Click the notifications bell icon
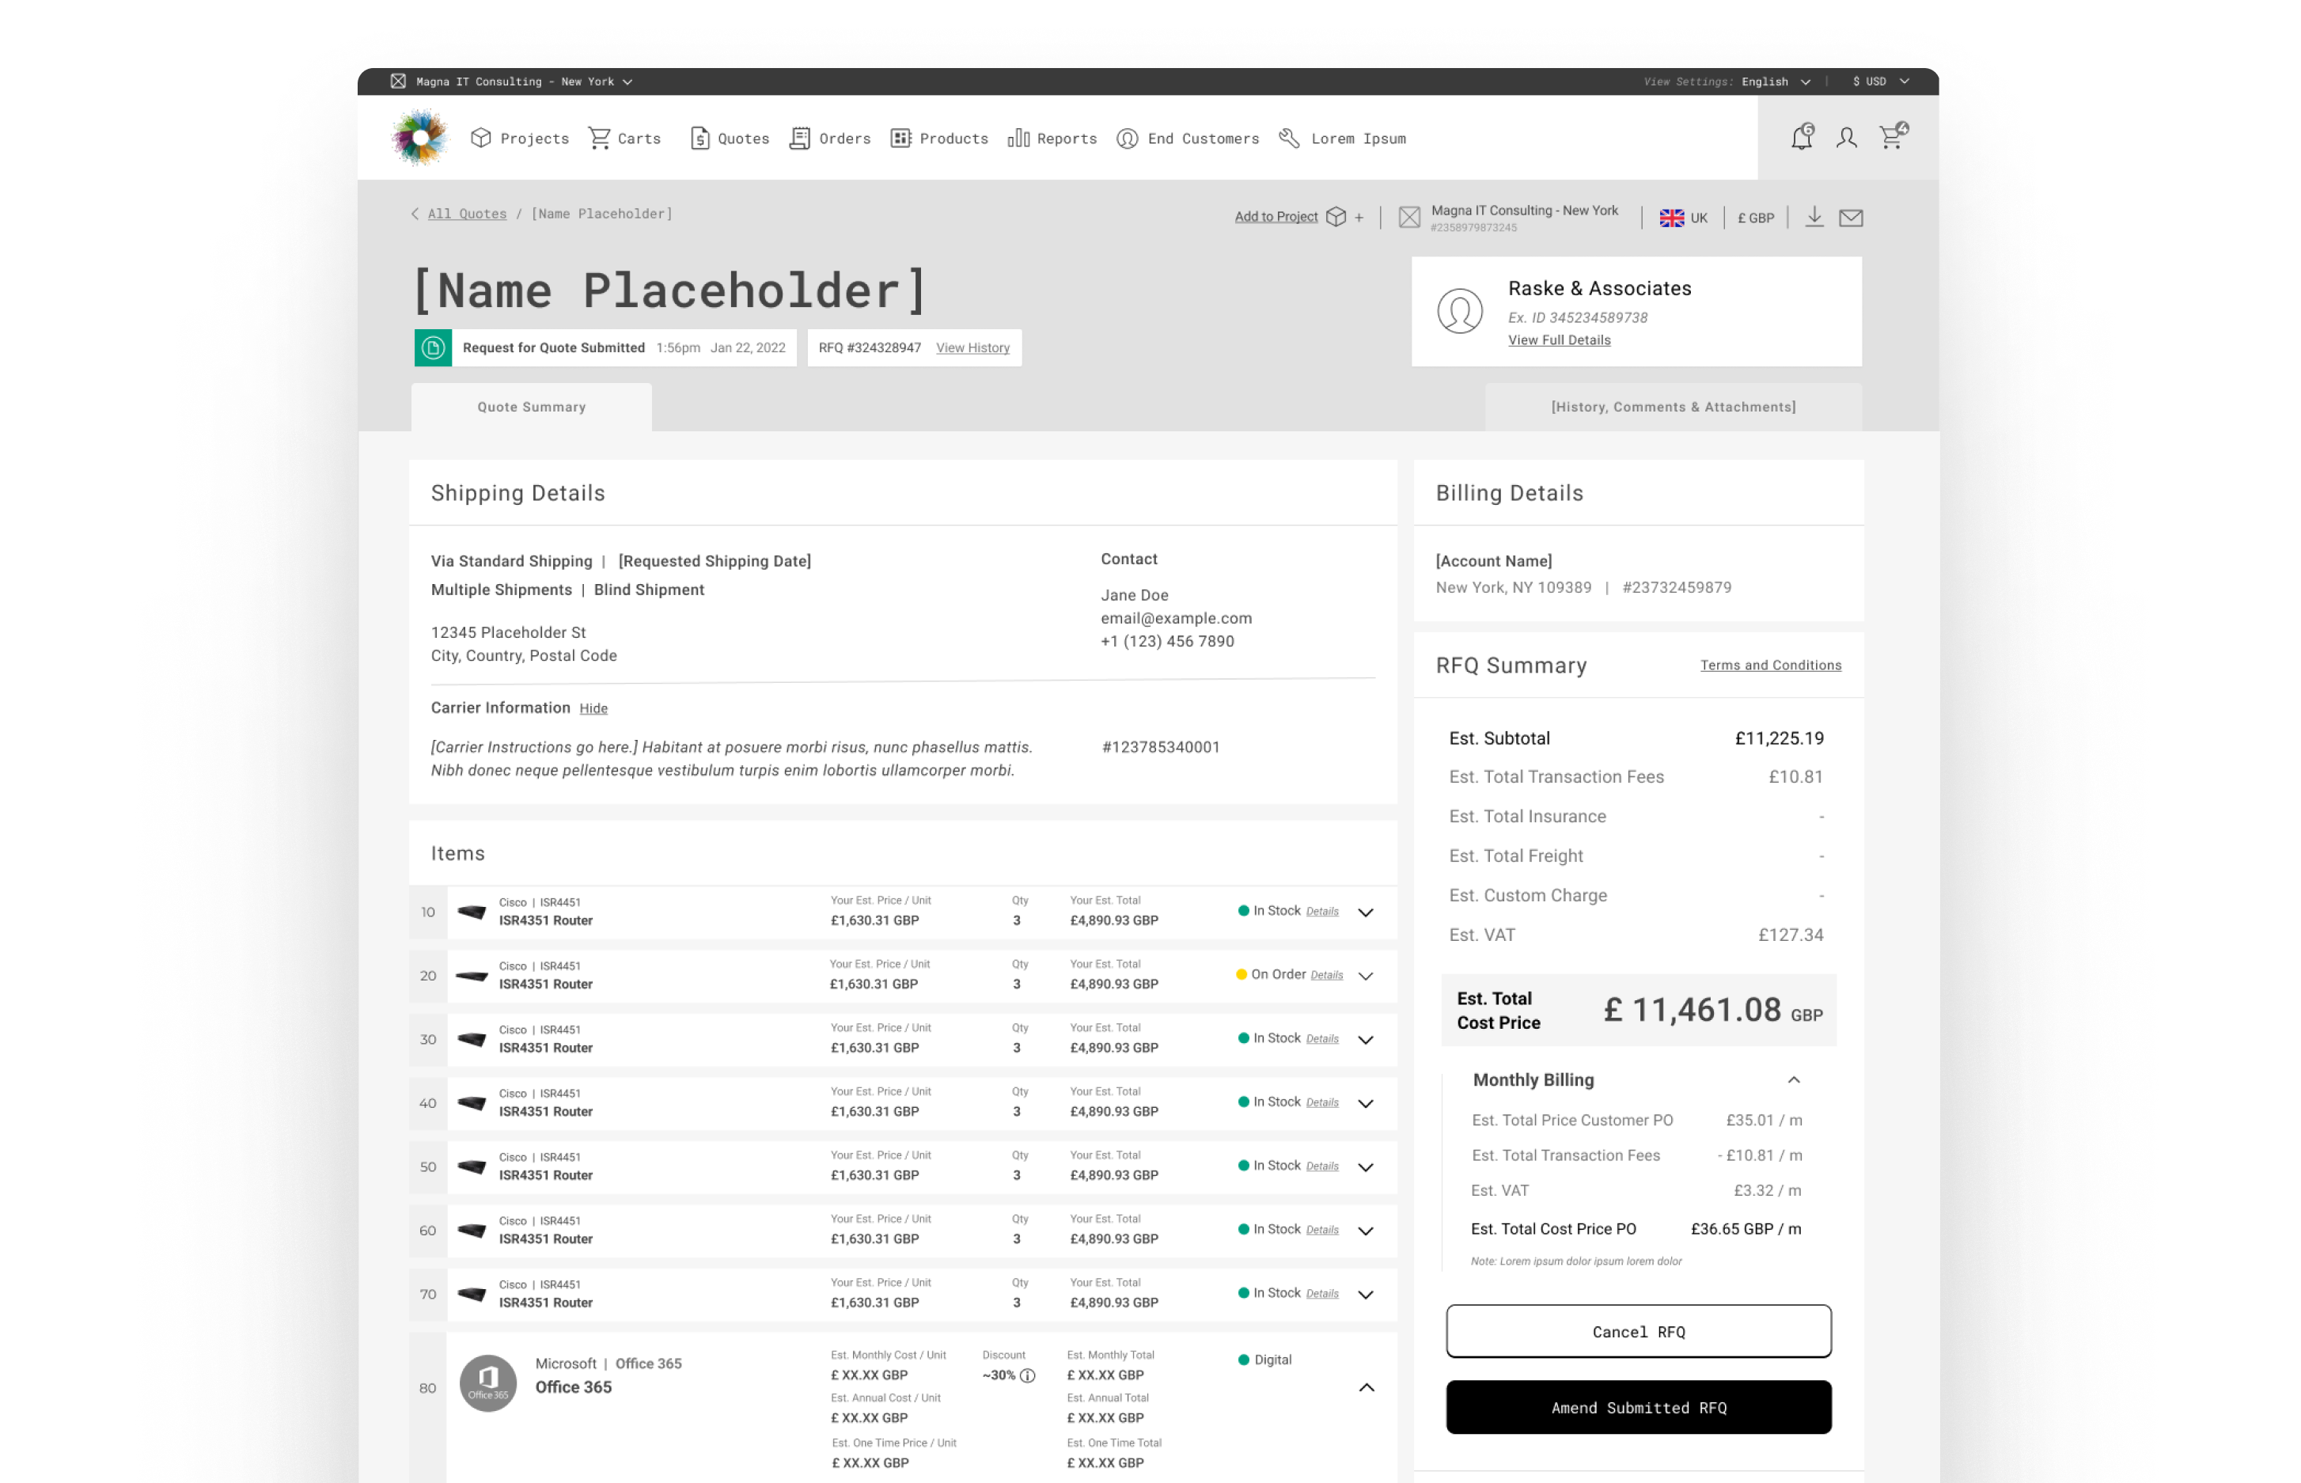Image resolution: width=2301 pixels, height=1483 pixels. pyautogui.click(x=1802, y=138)
